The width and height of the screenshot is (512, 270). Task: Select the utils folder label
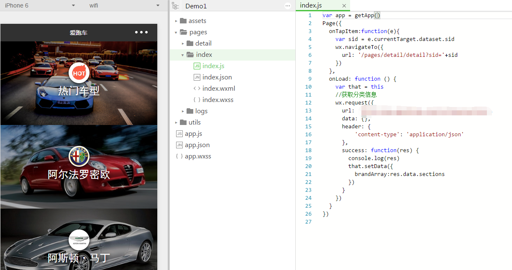click(x=195, y=122)
